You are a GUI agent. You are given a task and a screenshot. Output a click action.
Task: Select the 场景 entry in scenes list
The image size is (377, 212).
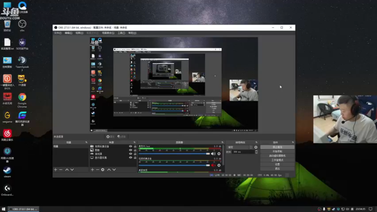(x=70, y=147)
